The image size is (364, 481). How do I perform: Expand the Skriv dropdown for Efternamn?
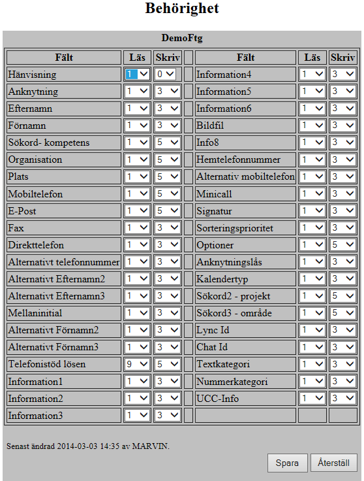(168, 108)
